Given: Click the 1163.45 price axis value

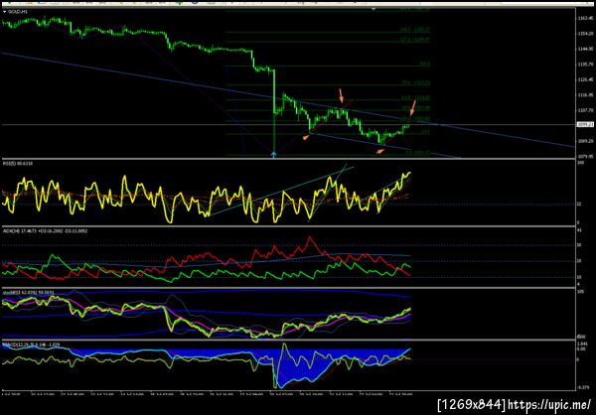Looking at the screenshot, I should [x=585, y=18].
